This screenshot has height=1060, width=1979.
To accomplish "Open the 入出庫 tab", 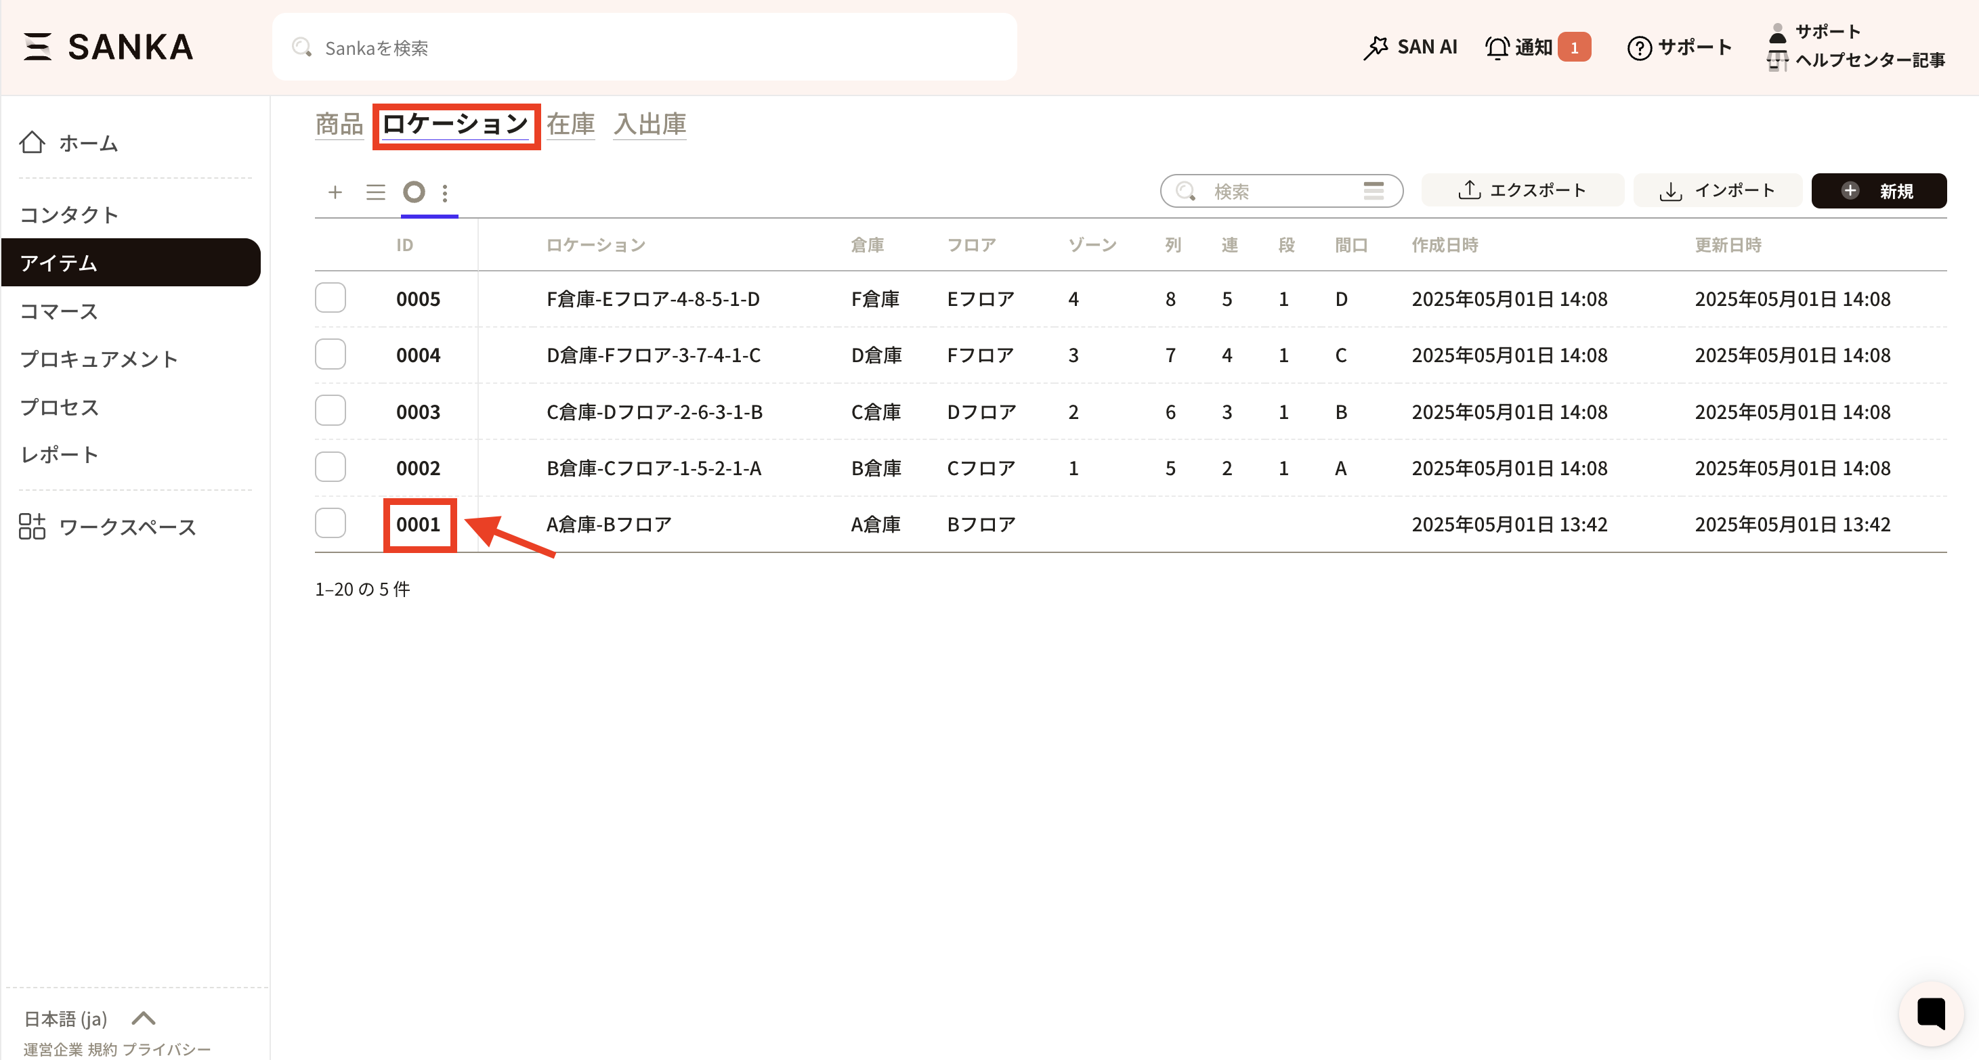I will click(650, 125).
